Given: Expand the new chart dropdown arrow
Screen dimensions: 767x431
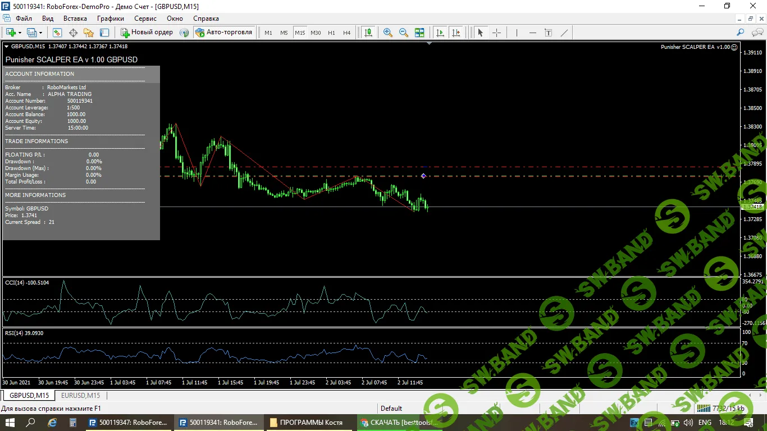Looking at the screenshot, I should click(x=20, y=33).
